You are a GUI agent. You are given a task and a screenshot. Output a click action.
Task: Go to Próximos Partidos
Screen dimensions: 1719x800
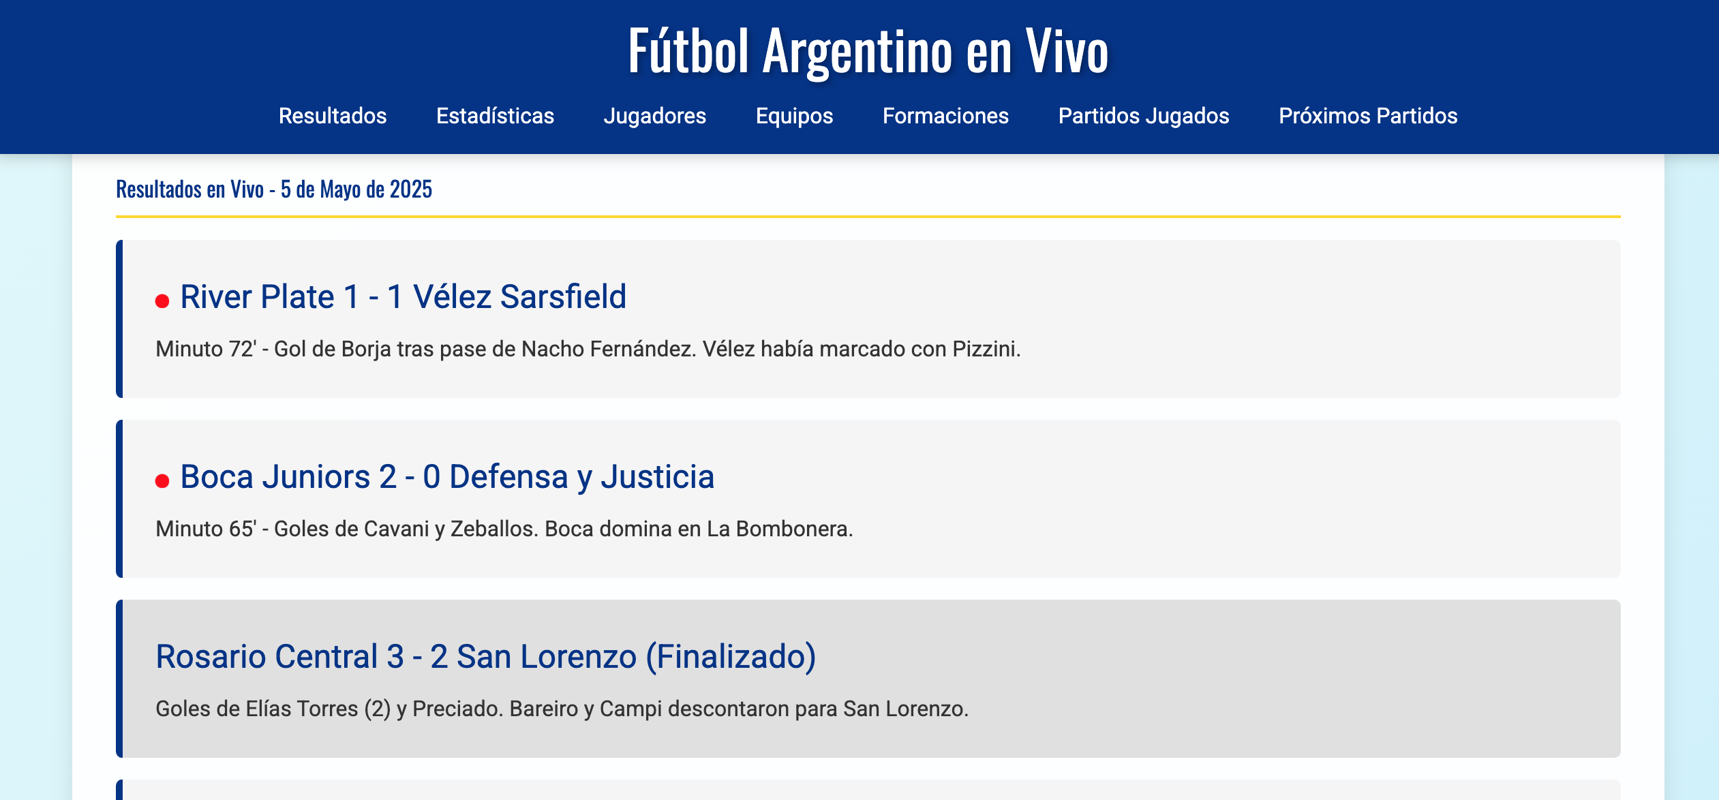(1368, 116)
